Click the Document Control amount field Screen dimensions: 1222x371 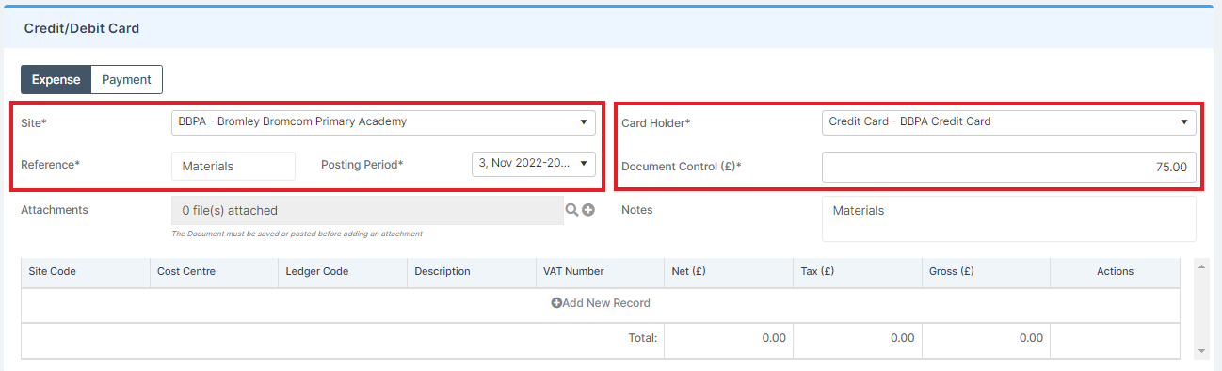1009,167
